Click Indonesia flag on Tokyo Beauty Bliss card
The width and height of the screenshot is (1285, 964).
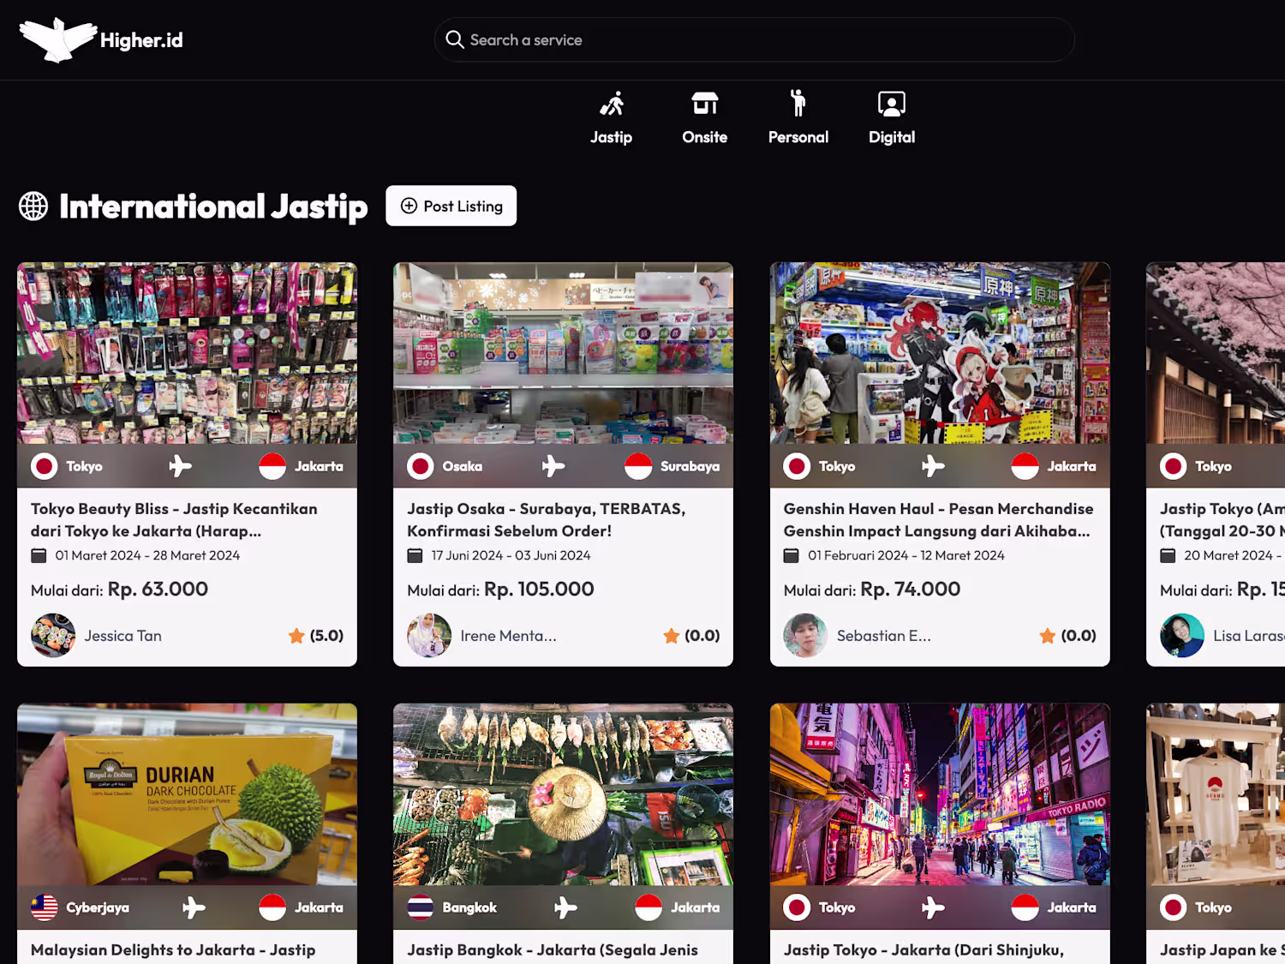pyautogui.click(x=272, y=466)
